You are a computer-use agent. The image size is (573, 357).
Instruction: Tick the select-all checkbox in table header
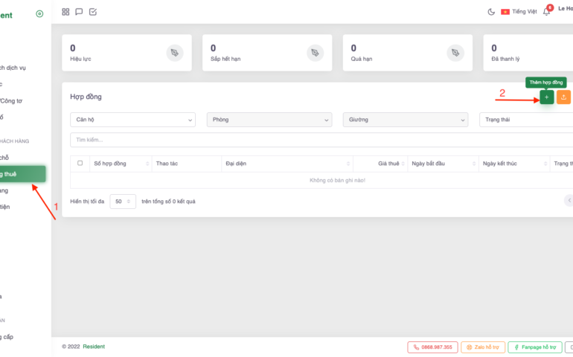(x=80, y=163)
